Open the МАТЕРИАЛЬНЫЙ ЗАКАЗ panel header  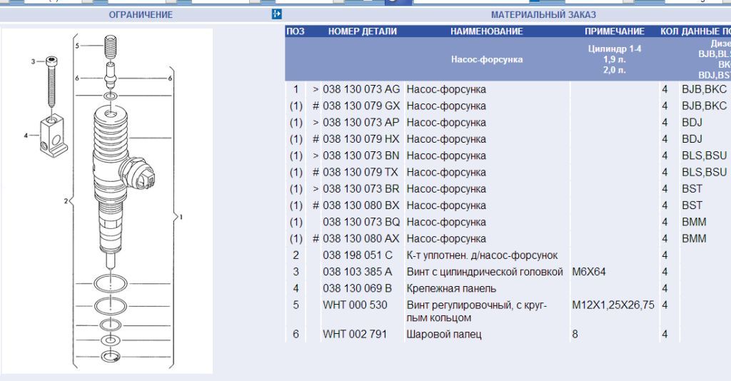(543, 14)
